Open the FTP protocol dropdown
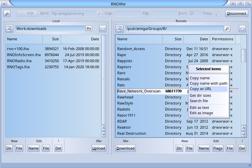252x168 pixels. click(27, 13)
